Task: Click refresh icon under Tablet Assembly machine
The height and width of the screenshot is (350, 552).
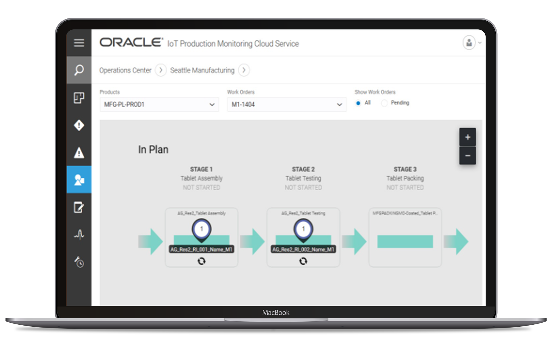Action: pos(202,261)
